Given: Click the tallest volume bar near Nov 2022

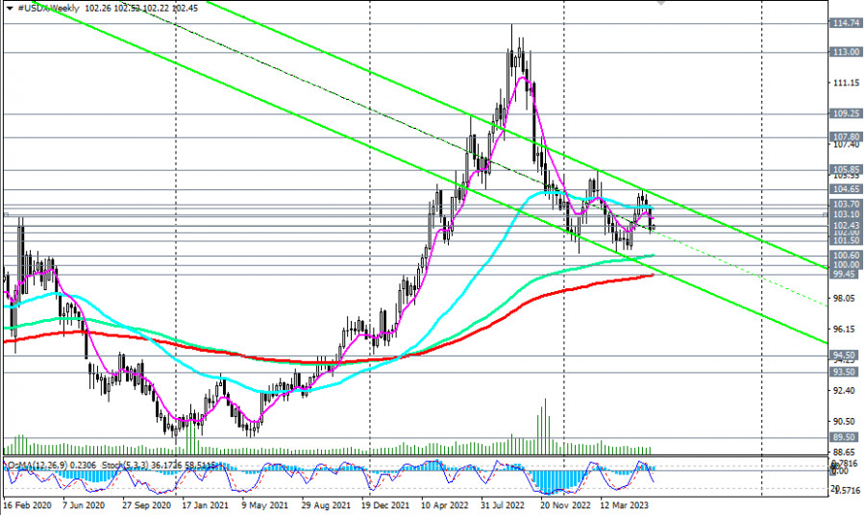Looking at the screenshot, I should coord(544,423).
